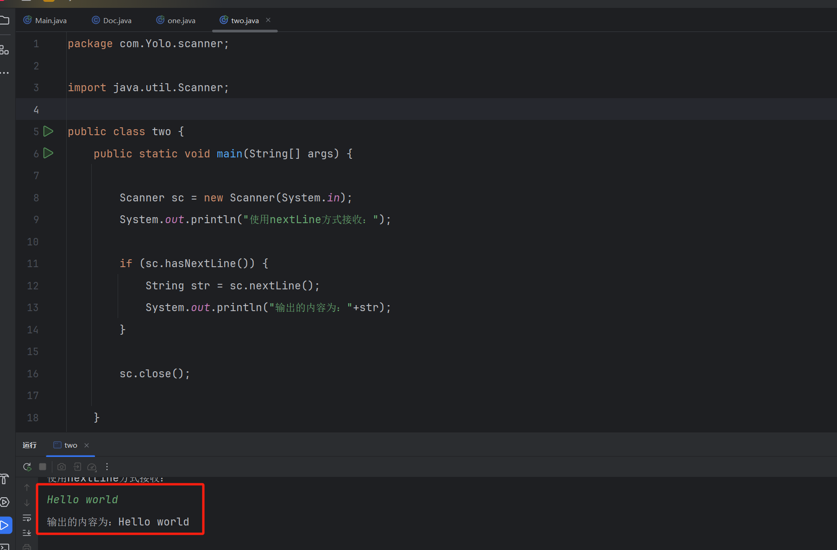Click the word 'package' on line 1

click(90, 44)
